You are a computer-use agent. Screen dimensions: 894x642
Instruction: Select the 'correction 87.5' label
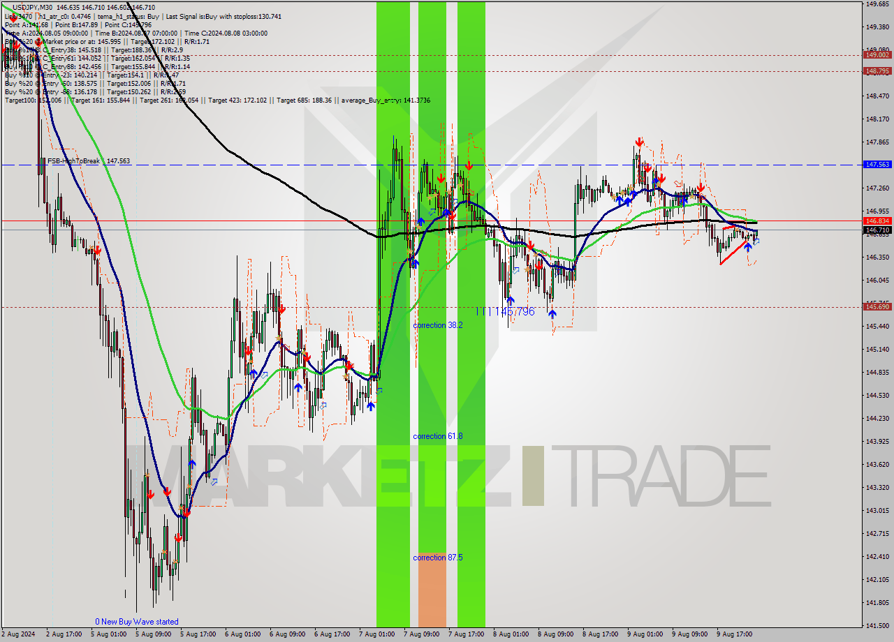coord(437,558)
